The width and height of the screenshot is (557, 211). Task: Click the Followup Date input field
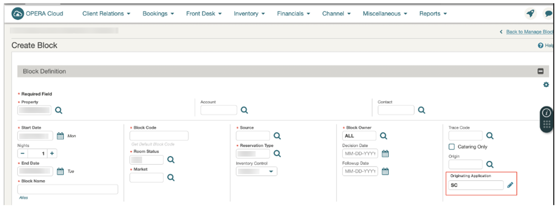360,171
